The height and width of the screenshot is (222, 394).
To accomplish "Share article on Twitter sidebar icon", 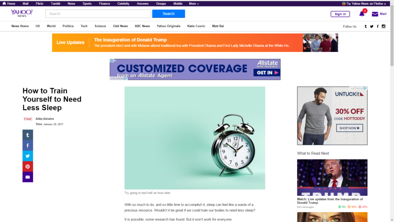I will 28,156.
